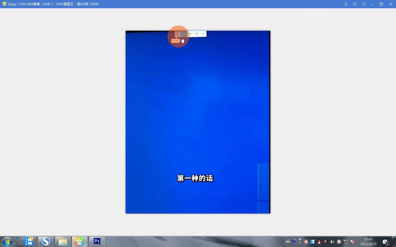Open the notification center with 2 messages
396x247 pixels.
386,242
